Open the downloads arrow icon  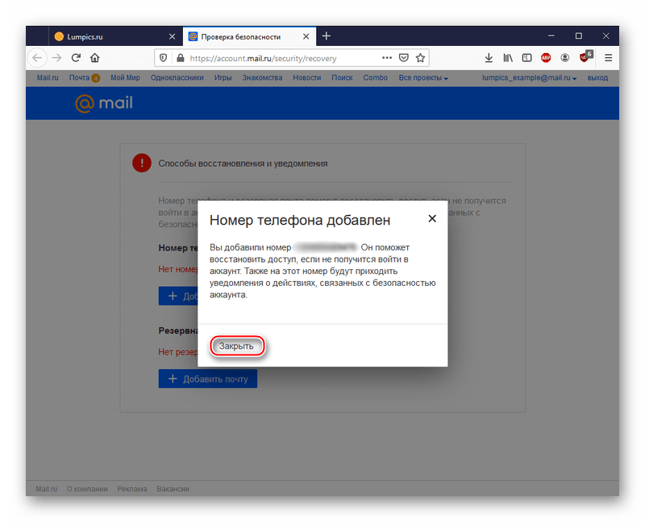489,58
